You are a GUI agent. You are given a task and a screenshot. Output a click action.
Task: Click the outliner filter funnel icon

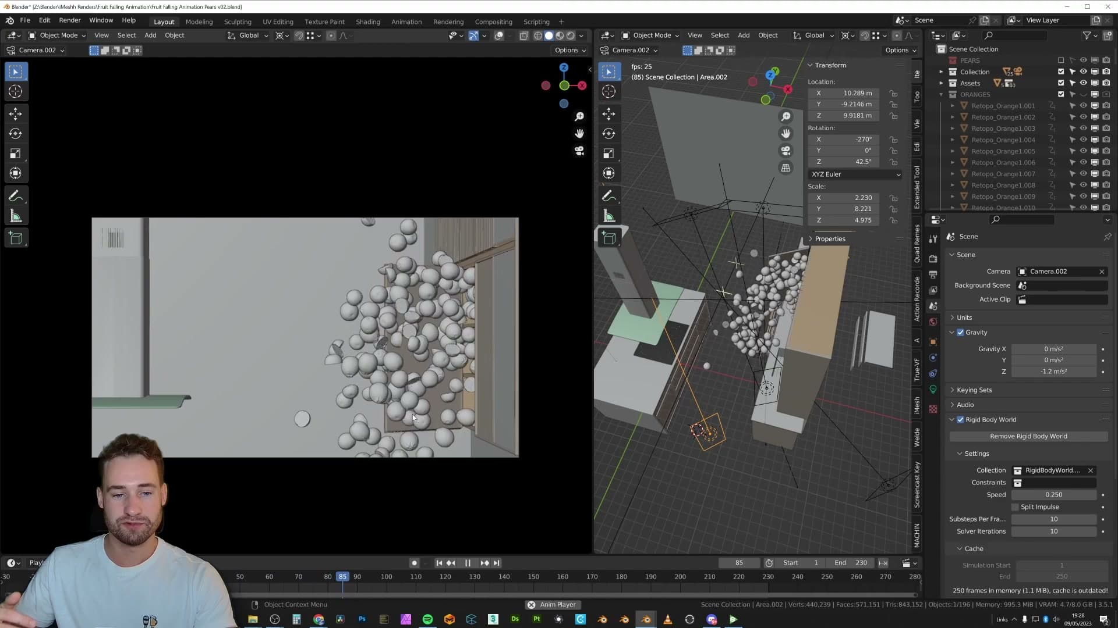1087,35
